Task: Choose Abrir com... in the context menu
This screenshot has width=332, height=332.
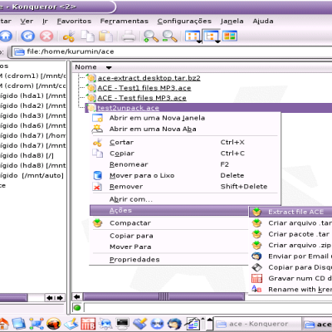Action: pyautogui.click(x=185, y=199)
